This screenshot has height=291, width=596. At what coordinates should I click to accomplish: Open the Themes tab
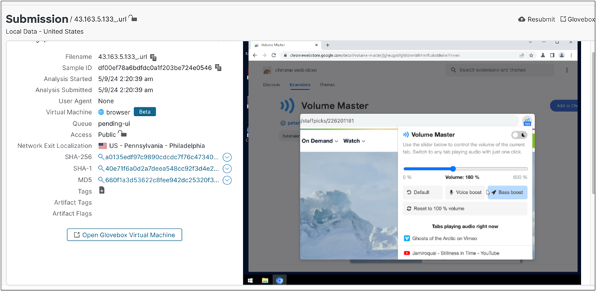327,85
